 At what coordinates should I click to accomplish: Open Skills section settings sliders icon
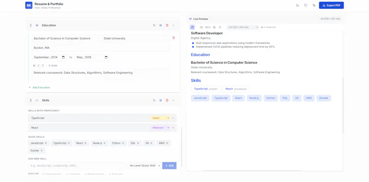click(154, 100)
